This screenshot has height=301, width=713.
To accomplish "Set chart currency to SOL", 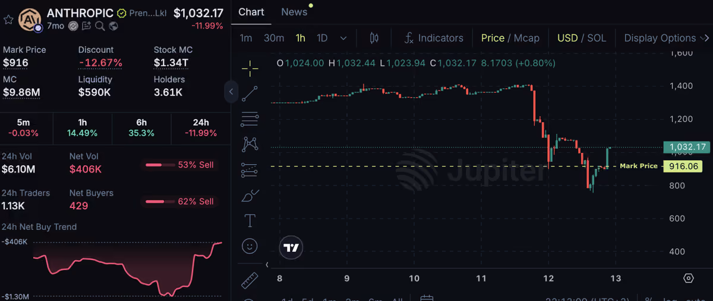I will pyautogui.click(x=597, y=38).
